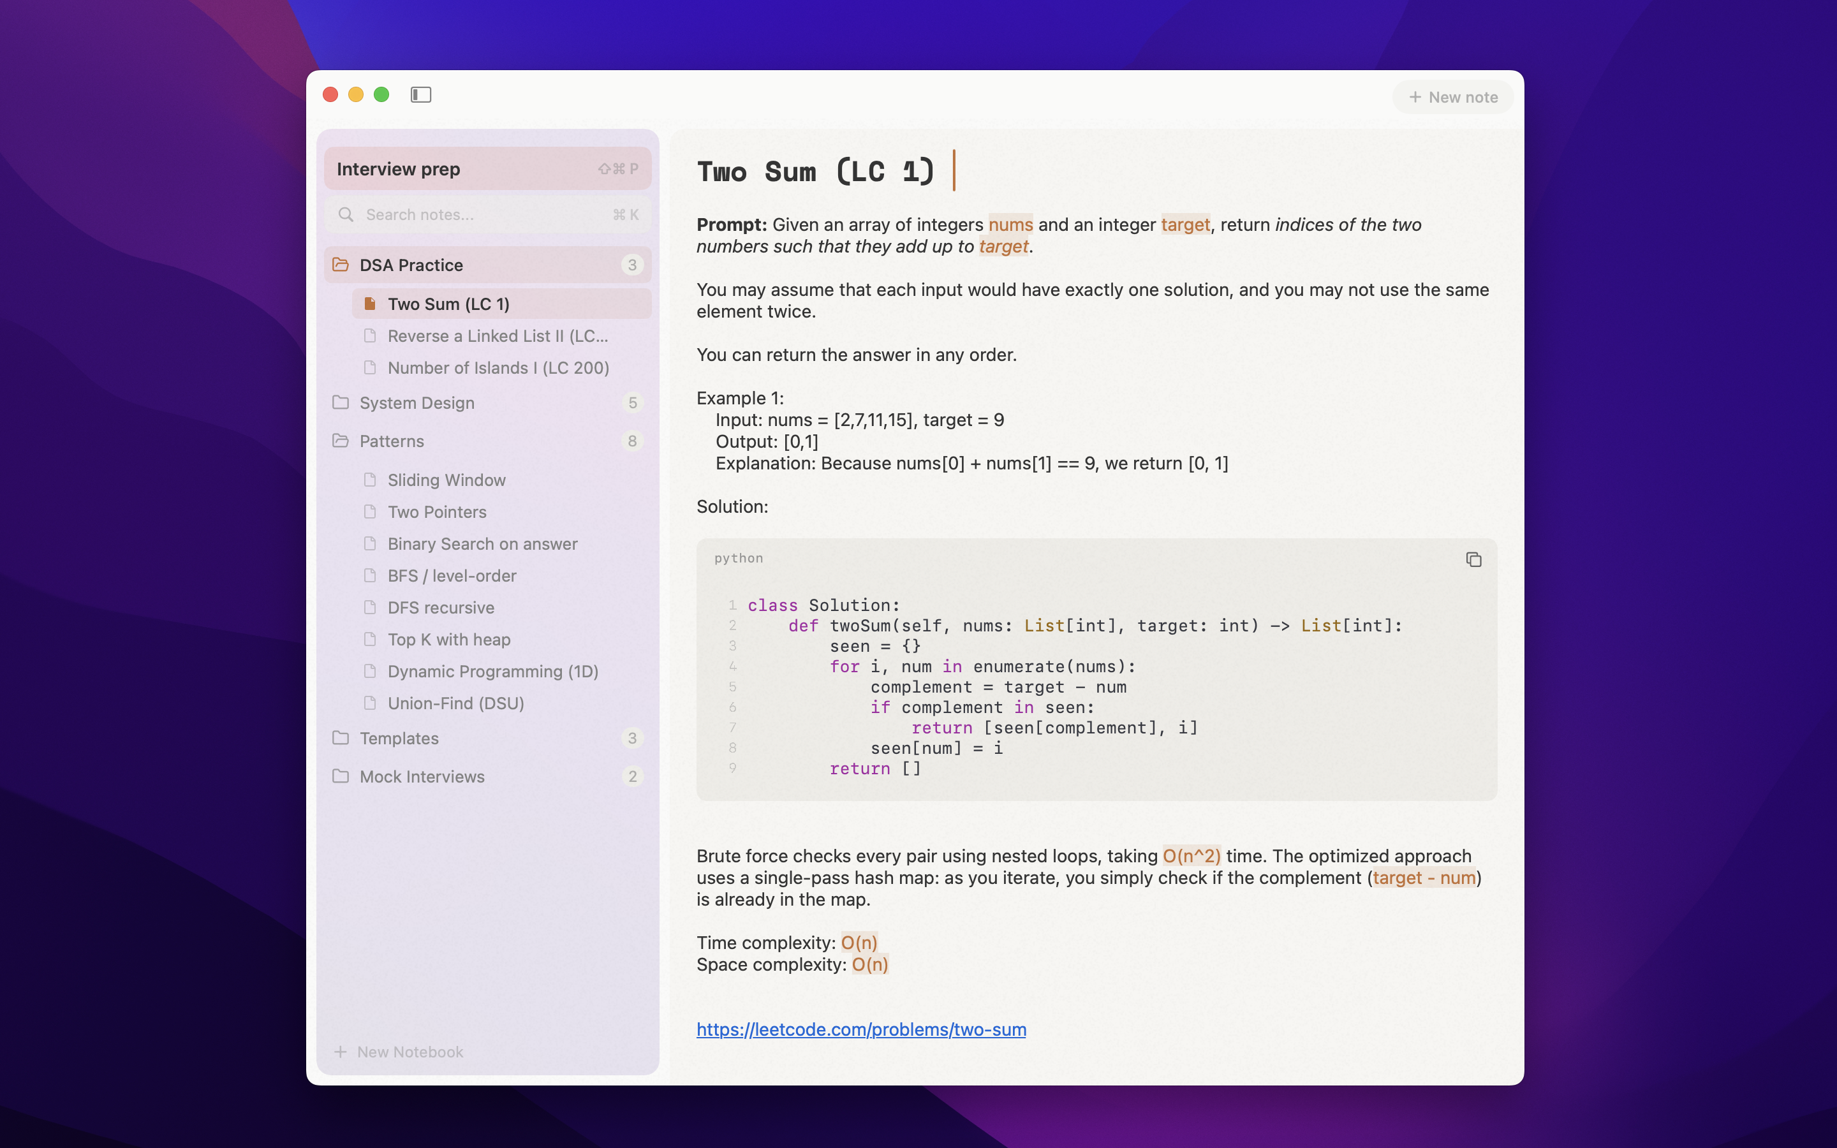Click the Templates folder icon
The image size is (1837, 1148).
(x=341, y=737)
